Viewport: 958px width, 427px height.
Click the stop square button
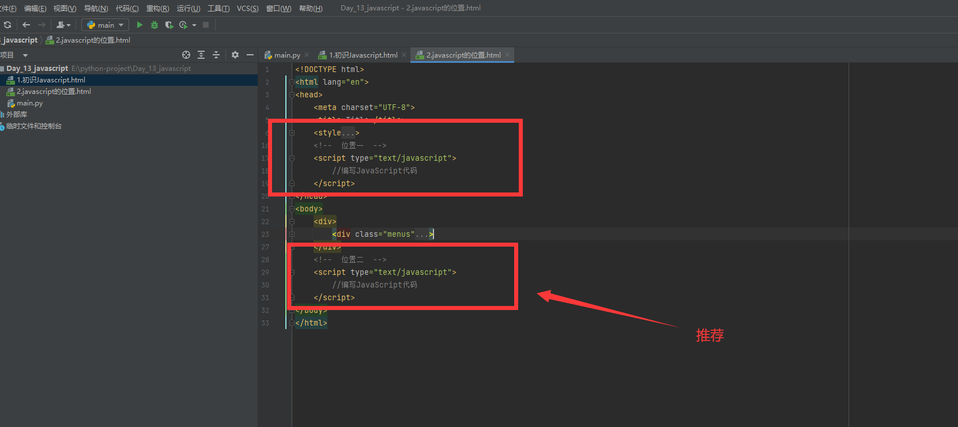click(206, 25)
